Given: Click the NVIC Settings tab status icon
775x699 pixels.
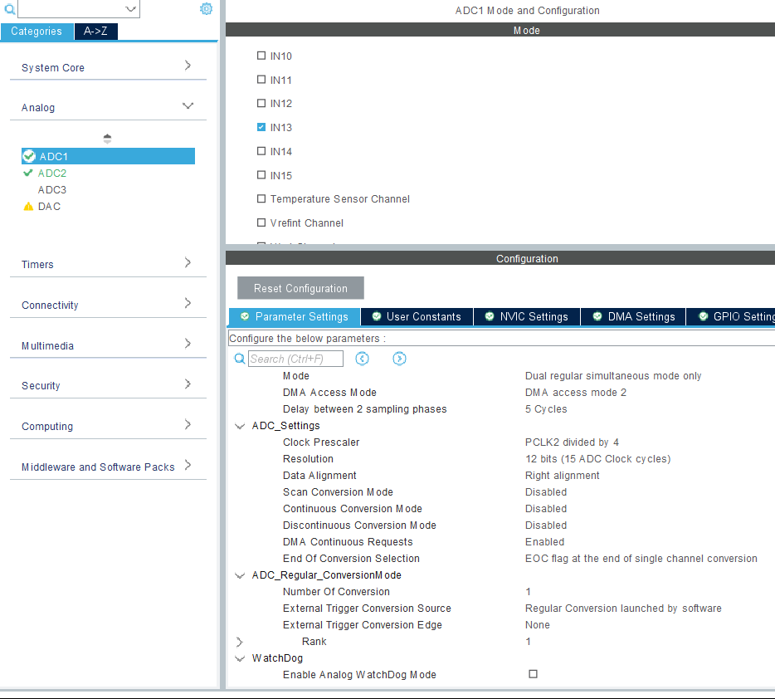Looking at the screenshot, I should (x=490, y=316).
